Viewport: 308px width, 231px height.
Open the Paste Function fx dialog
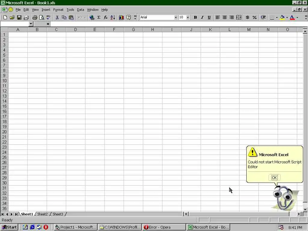106,17
